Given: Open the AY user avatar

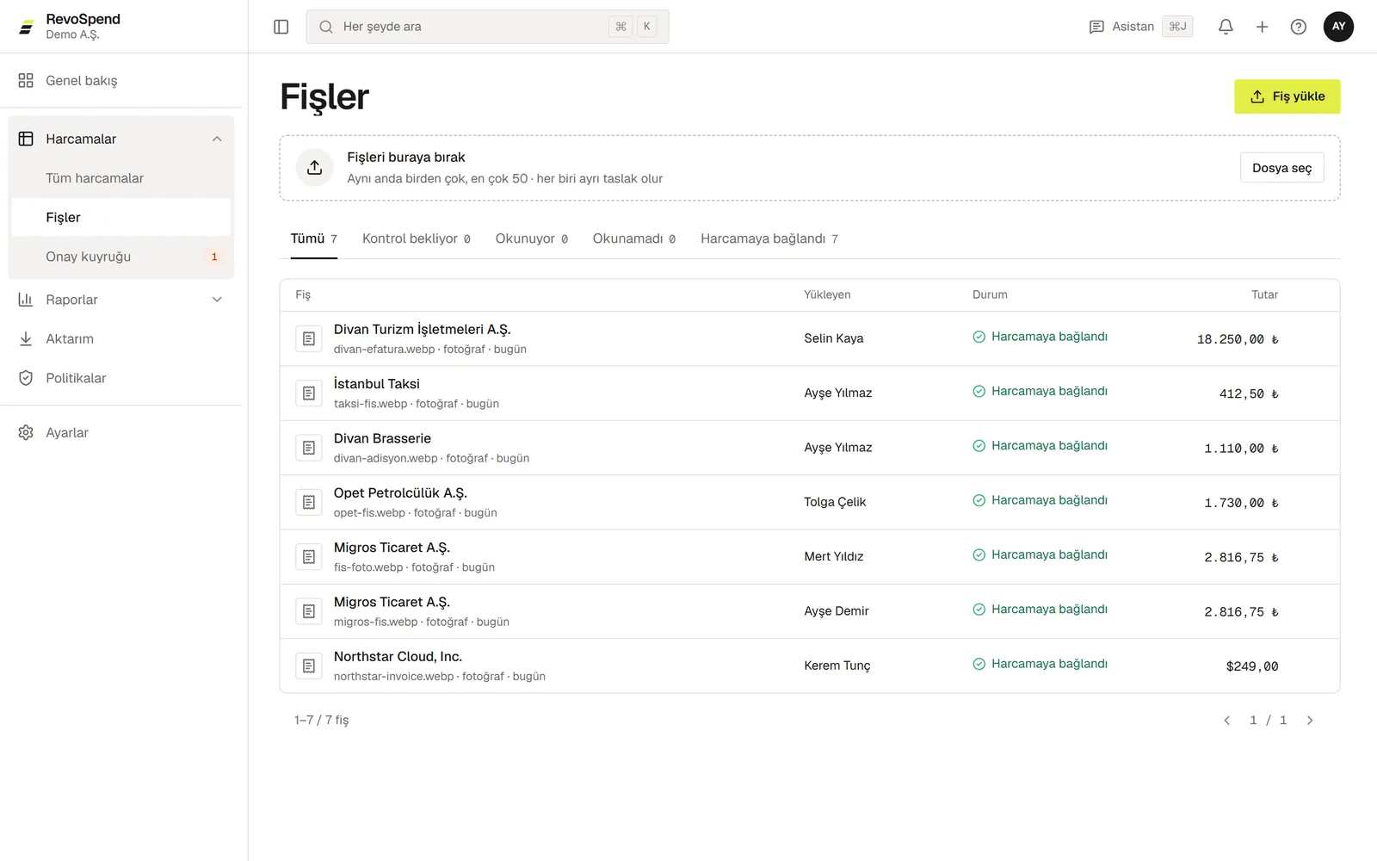Looking at the screenshot, I should [x=1338, y=27].
